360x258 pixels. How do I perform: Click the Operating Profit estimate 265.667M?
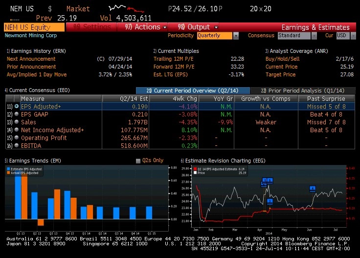coord(135,138)
